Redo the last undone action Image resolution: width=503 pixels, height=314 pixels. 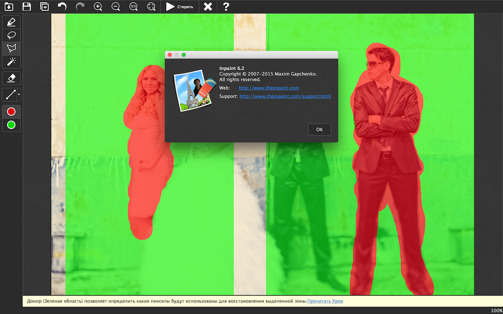[x=80, y=6]
